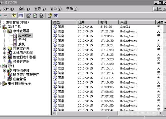The image size is (166, 119).
Task: Click the up one level folder icon
Action: click(14, 16)
